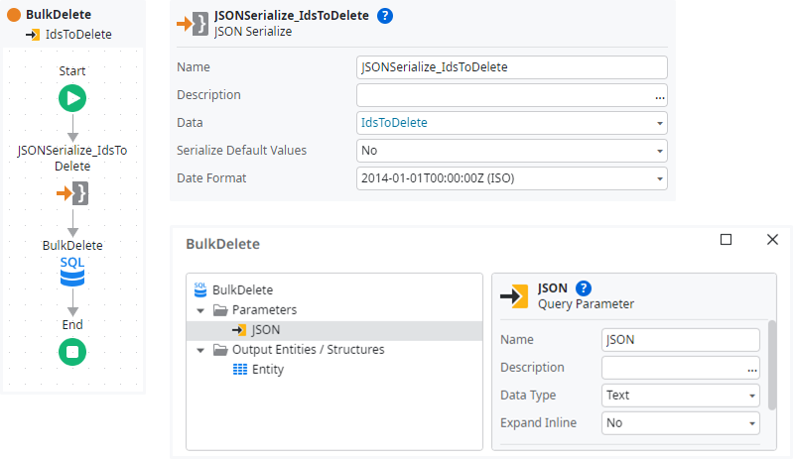Image resolution: width=793 pixels, height=459 pixels.
Task: Click the Name field containing JSONSerialize_IdsToDelete
Action: tap(511, 67)
